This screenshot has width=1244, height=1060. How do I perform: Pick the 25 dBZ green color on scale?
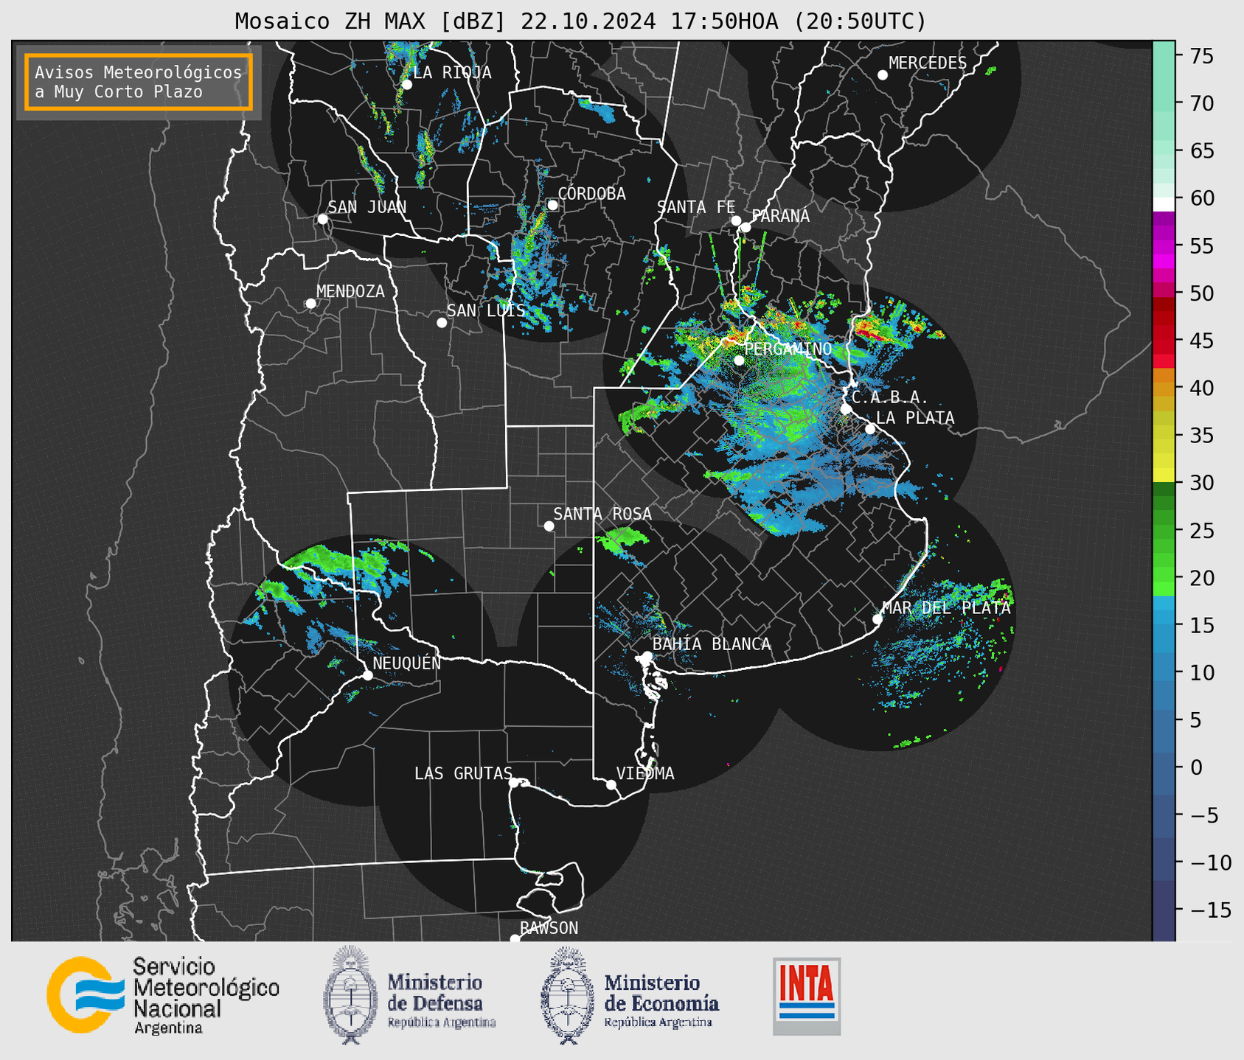coord(1164,531)
